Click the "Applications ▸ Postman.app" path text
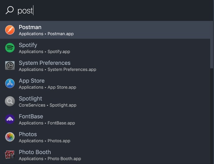Viewport: 214px width, 164px height. pos(46,34)
